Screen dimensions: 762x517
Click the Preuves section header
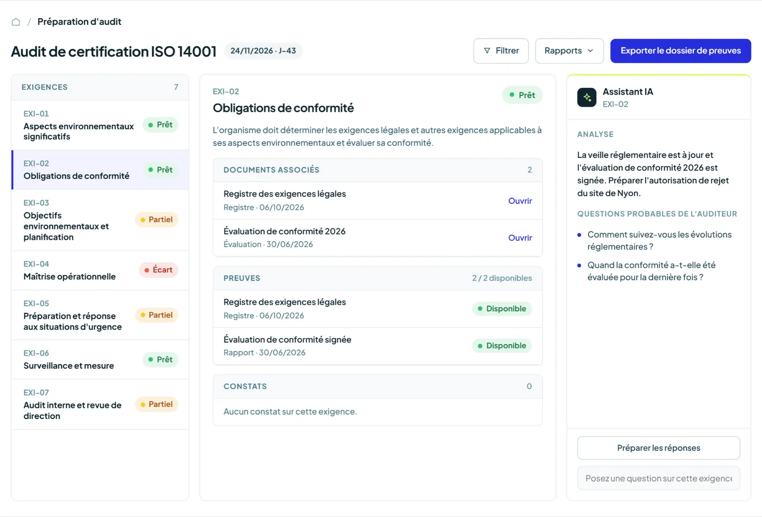click(378, 278)
